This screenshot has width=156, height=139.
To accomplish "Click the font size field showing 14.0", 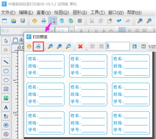I will click(x=62, y=31).
